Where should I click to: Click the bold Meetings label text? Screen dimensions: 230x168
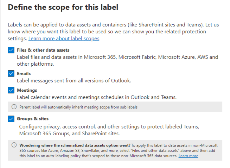click(x=27, y=90)
